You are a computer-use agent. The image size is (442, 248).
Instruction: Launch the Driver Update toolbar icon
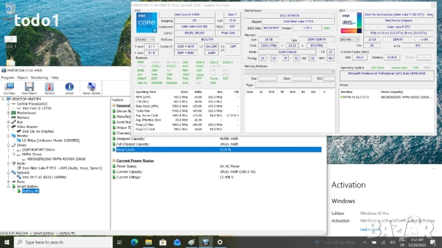(x=91, y=88)
